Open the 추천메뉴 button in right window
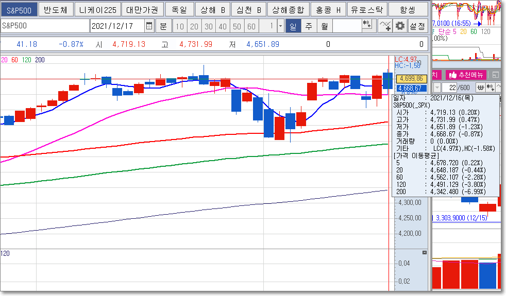 coord(466,75)
